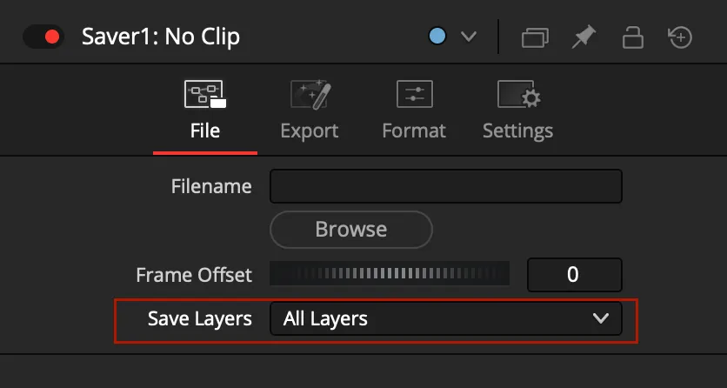
Task: Click the Frame Offset value box
Action: [575, 275]
